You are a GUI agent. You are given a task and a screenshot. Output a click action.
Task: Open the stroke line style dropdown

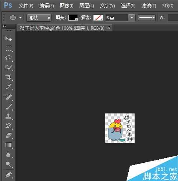[x=147, y=18]
